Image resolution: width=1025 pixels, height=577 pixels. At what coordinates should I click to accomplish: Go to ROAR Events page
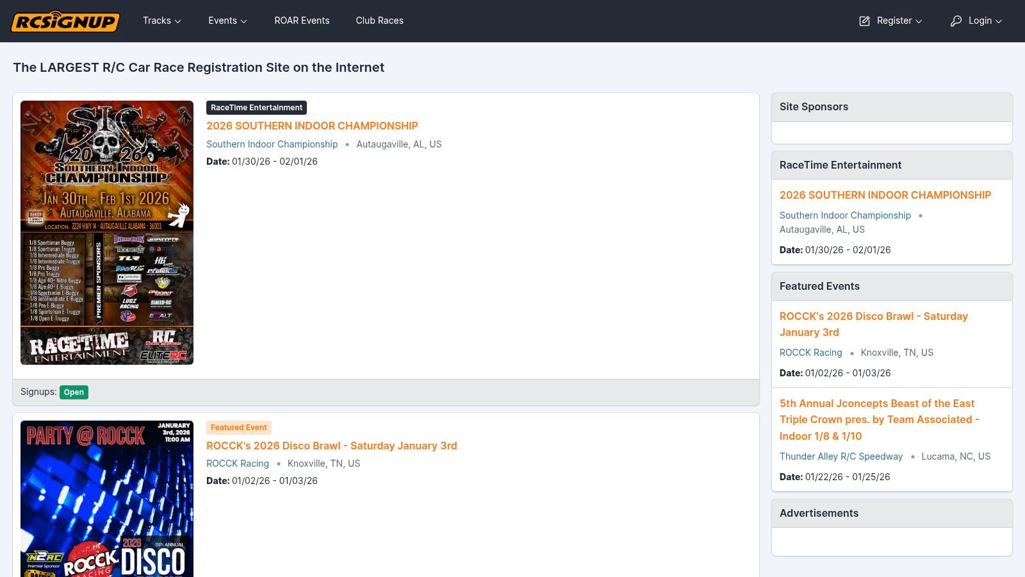pyautogui.click(x=302, y=21)
